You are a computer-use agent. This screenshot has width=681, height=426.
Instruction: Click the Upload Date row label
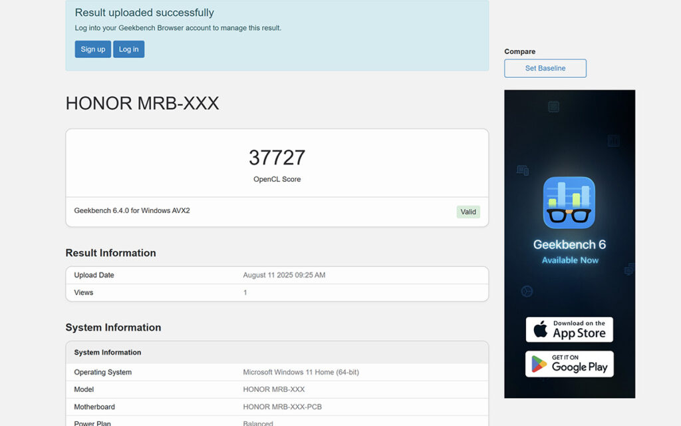[94, 275]
